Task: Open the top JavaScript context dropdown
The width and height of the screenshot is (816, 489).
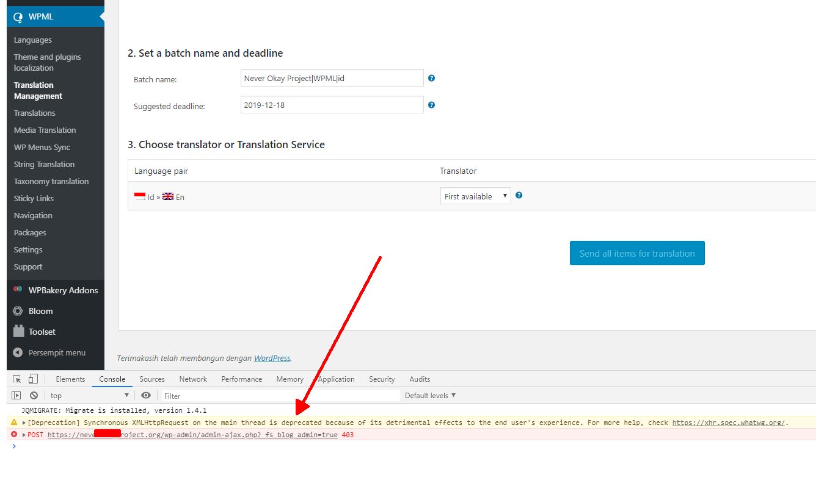Action: pos(89,395)
